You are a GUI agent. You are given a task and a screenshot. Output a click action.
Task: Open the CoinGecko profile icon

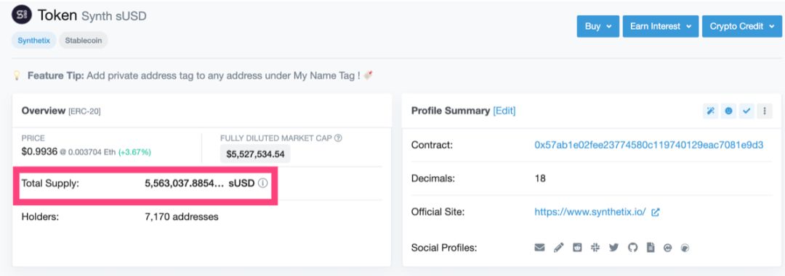click(x=685, y=248)
